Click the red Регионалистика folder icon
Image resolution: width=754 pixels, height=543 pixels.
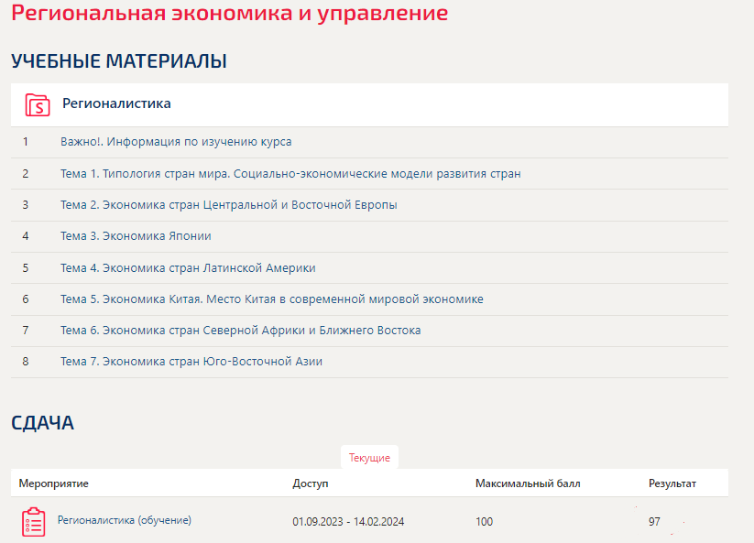[38, 104]
